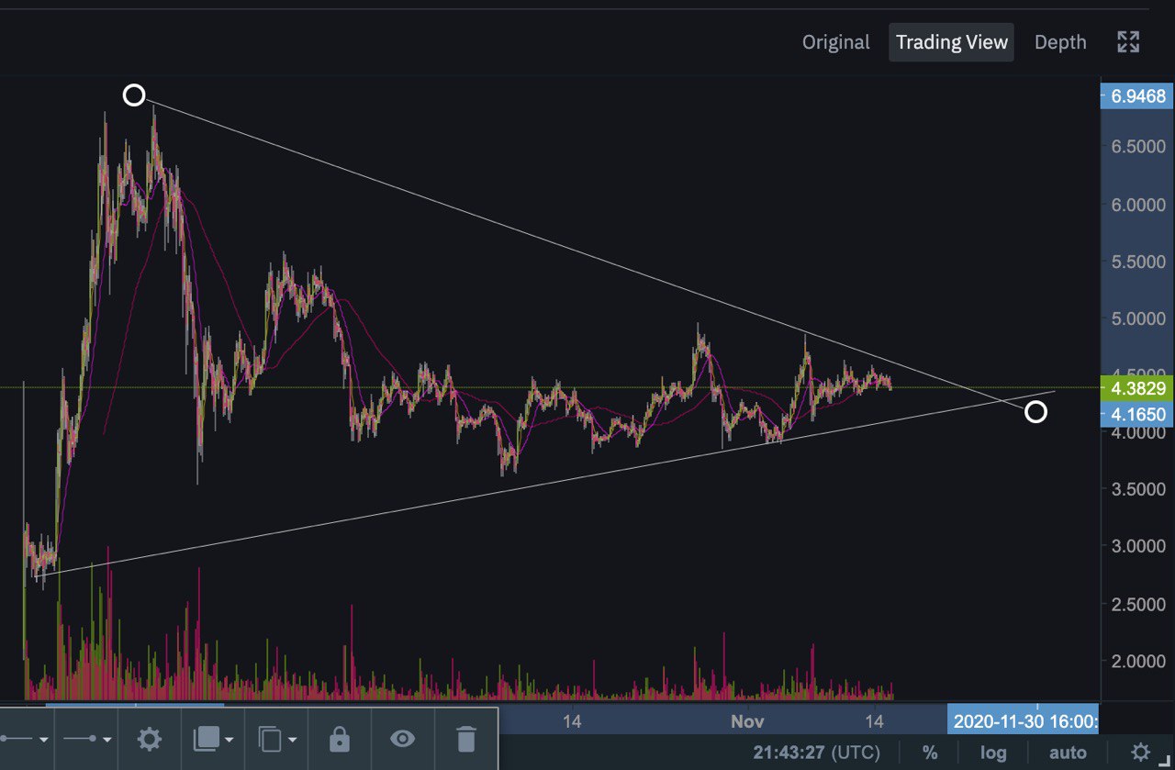Click the 3.0000 price axis label

pos(1138,546)
